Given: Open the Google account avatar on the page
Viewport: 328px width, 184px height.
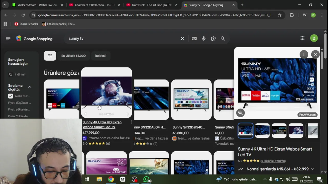Looking at the screenshot, I should point(314,38).
